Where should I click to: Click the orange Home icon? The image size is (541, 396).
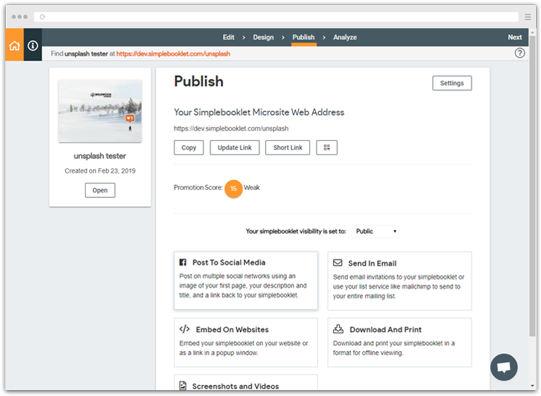tap(15, 46)
